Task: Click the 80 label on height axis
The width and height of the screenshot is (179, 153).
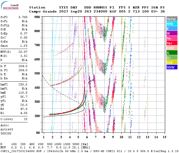Action: (38, 133)
